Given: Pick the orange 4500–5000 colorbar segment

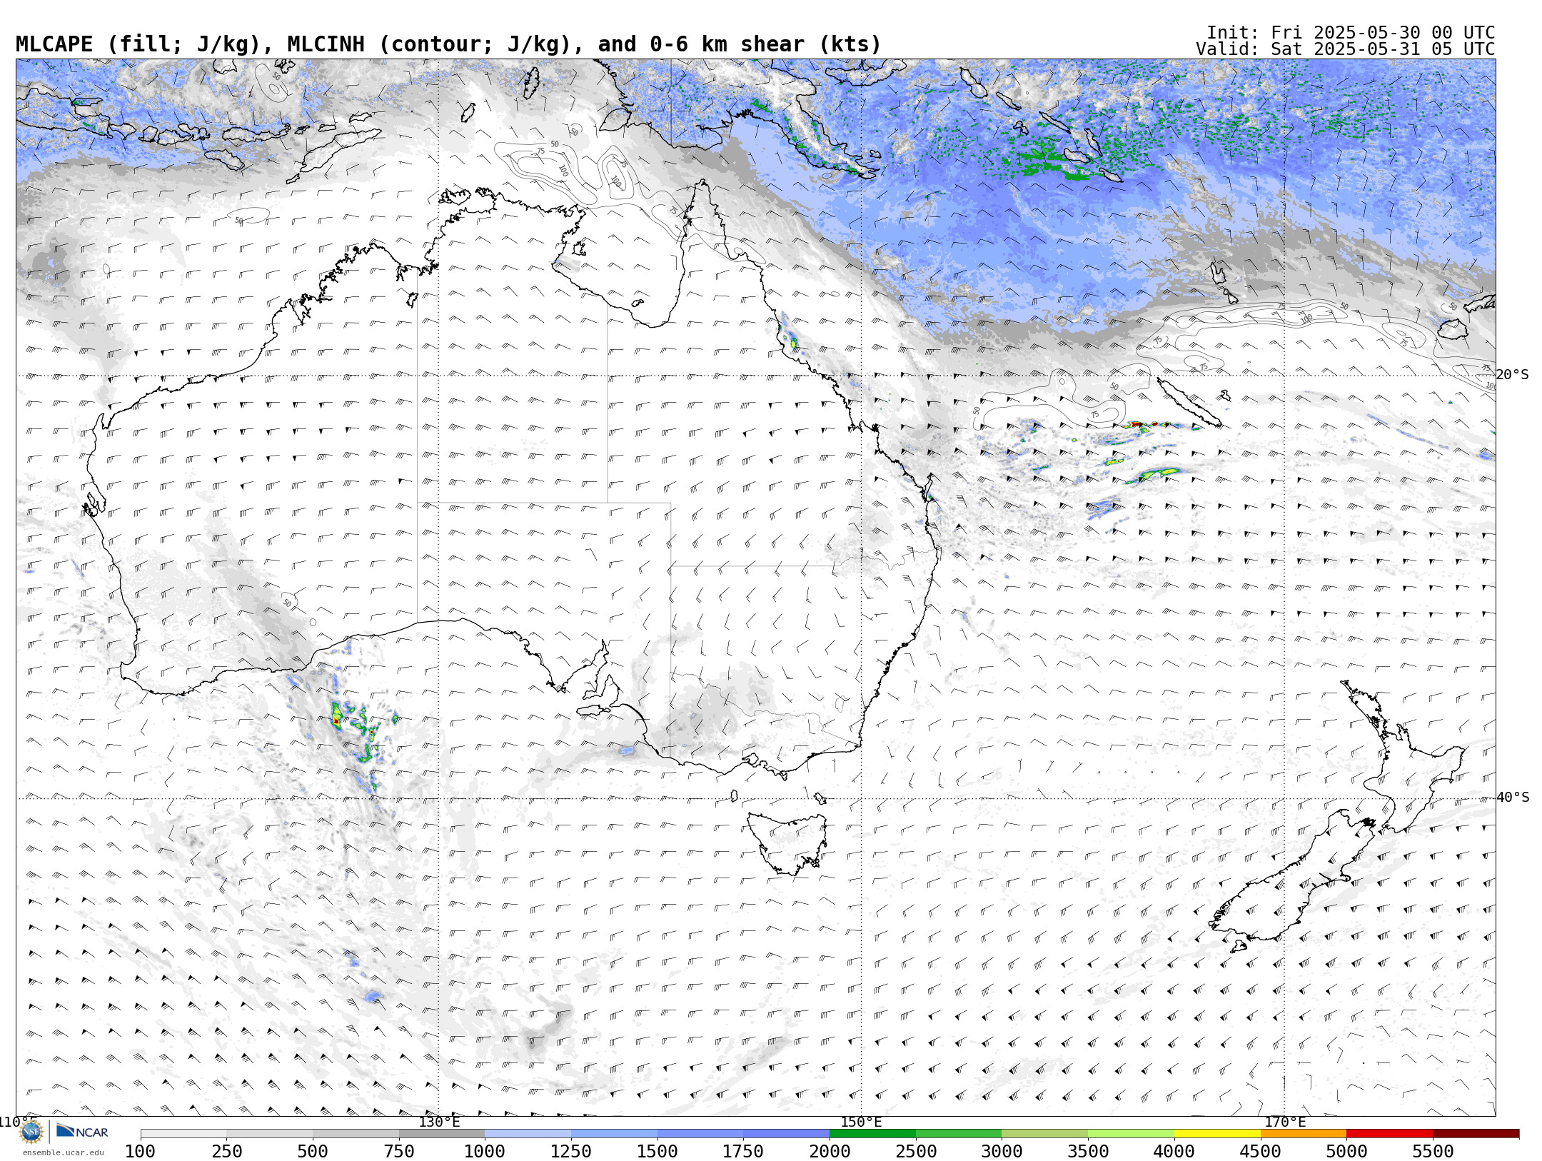Looking at the screenshot, I should [x=1304, y=1134].
